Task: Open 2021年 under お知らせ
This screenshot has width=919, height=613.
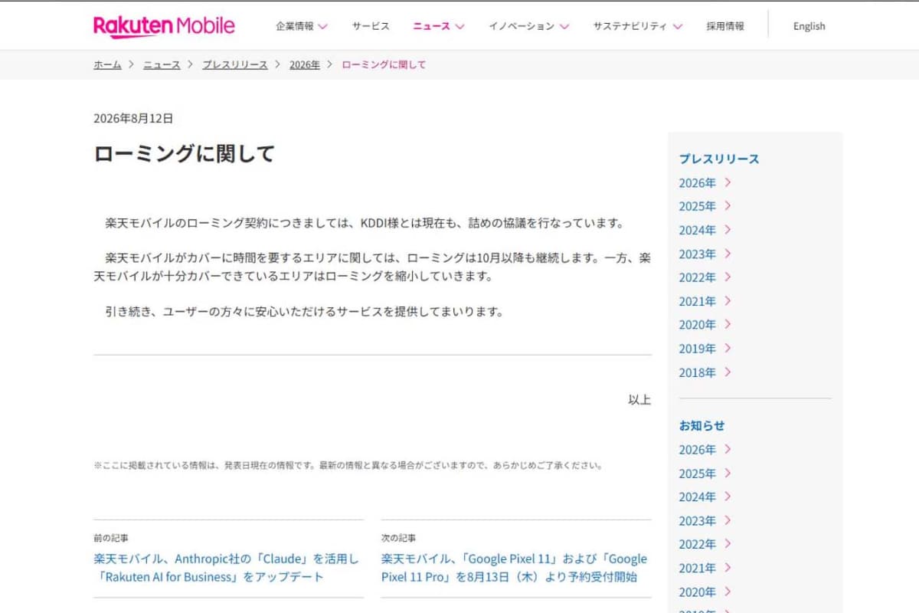Action: coord(705,569)
